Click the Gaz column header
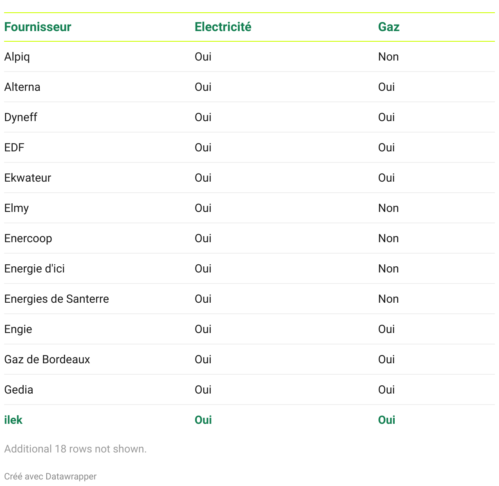 (389, 27)
